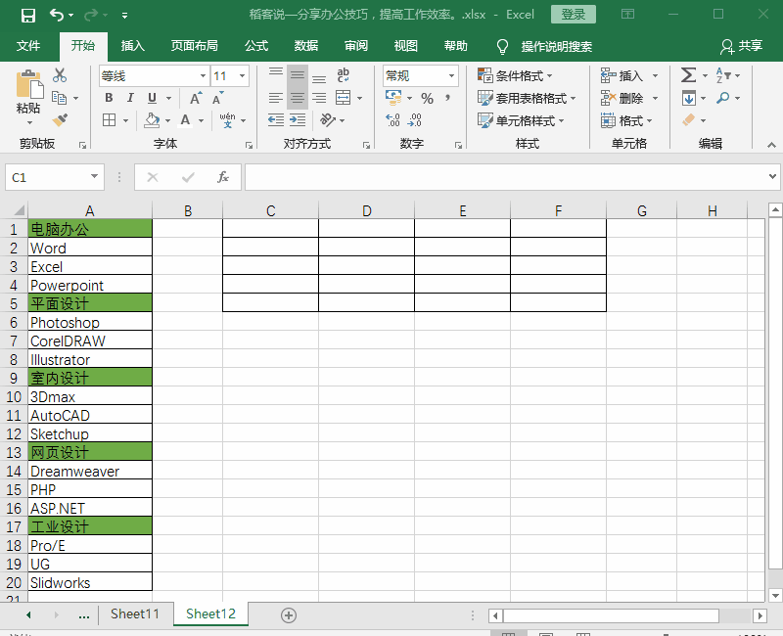This screenshot has width=783, height=636.
Task: Select the Format Painter brush icon
Action: pos(60,119)
